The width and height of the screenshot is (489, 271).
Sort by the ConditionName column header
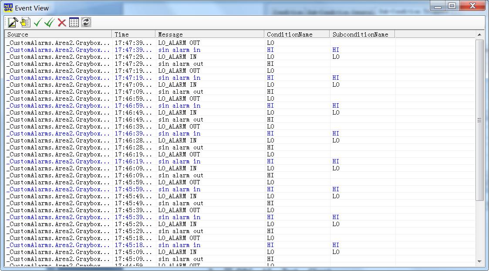tap(297, 34)
